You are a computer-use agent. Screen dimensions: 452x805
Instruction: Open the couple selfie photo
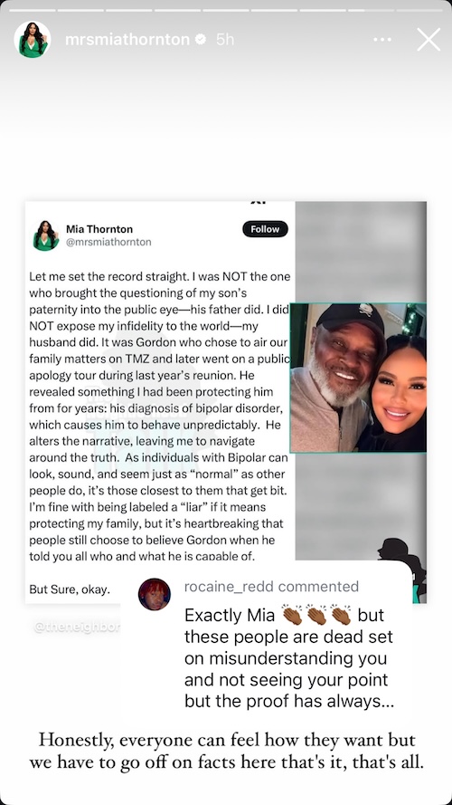click(358, 378)
